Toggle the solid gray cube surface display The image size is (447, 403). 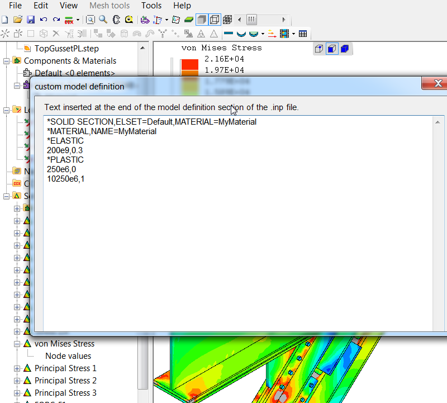pos(202,20)
